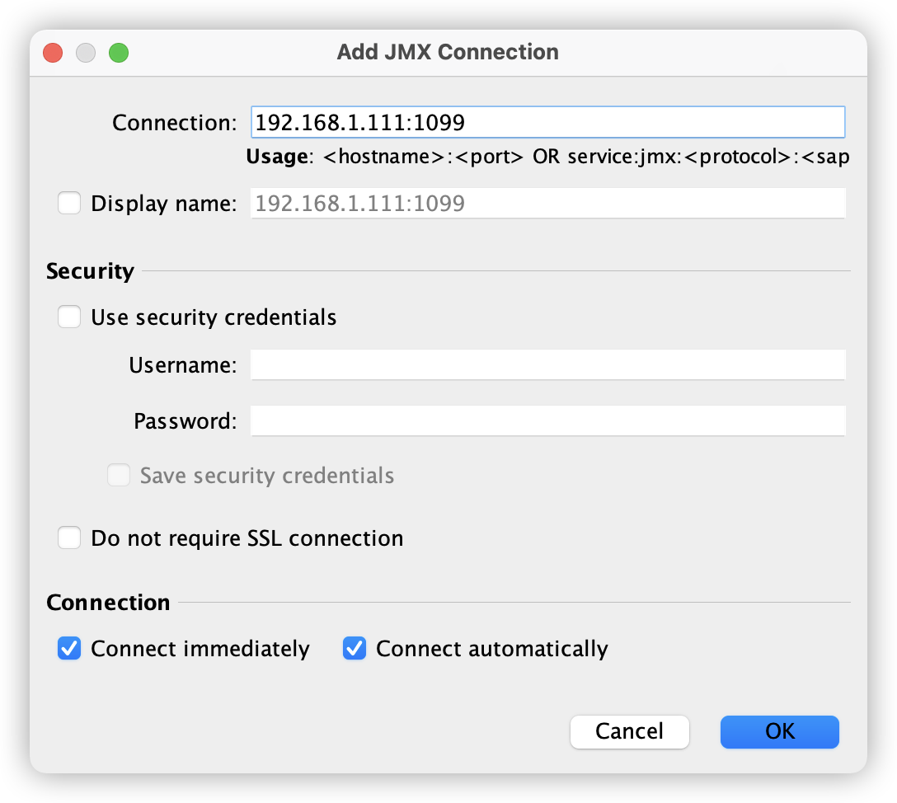The image size is (897, 803).
Task: Uncheck Connect immediately
Action: [x=69, y=649]
